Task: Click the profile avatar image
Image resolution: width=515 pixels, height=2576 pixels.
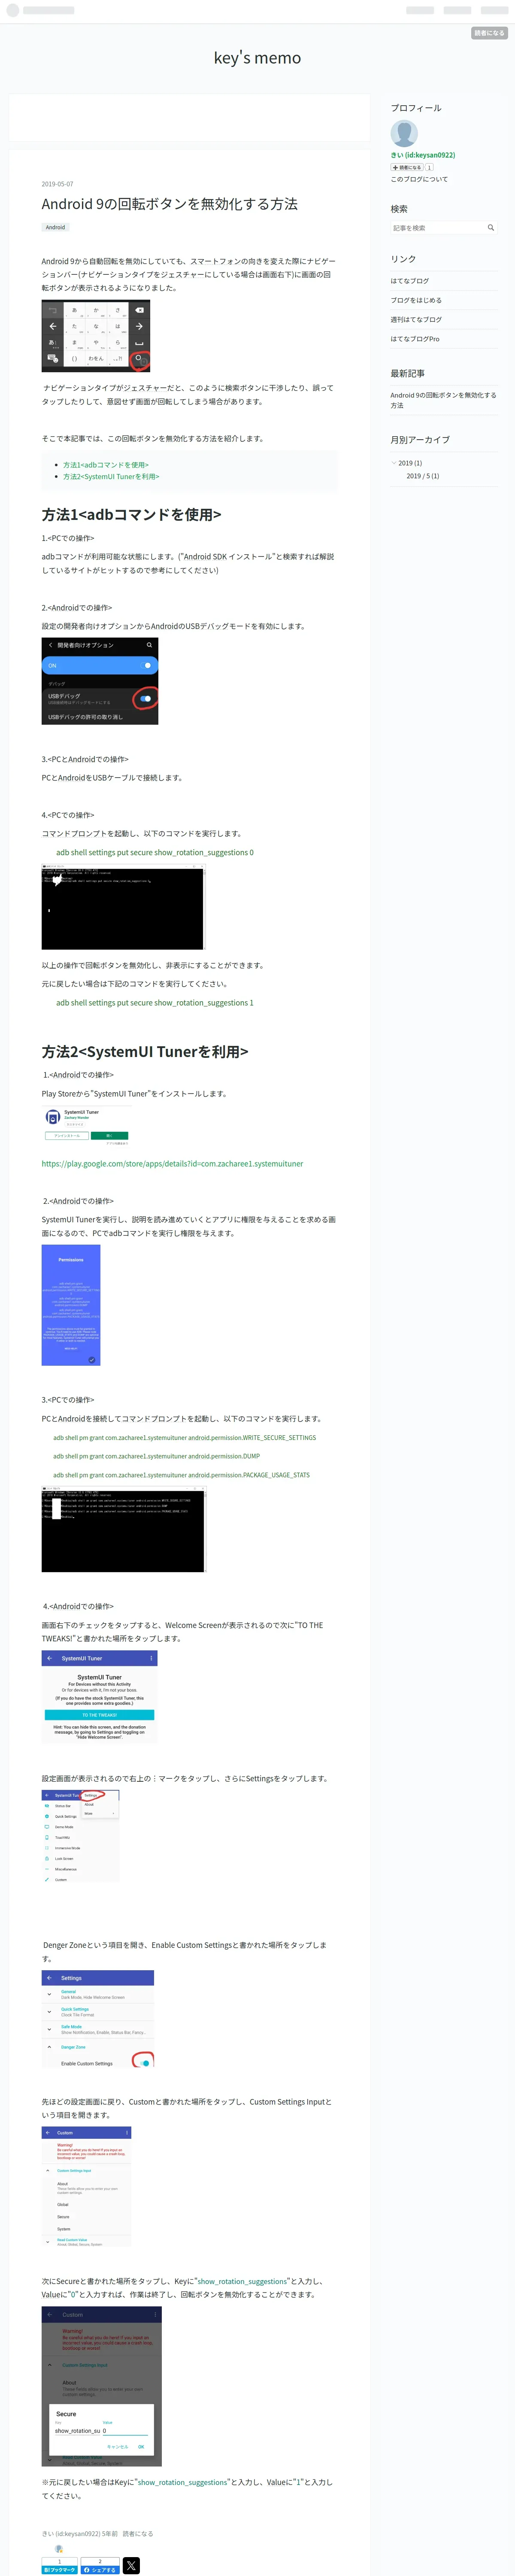Action: pos(404,133)
